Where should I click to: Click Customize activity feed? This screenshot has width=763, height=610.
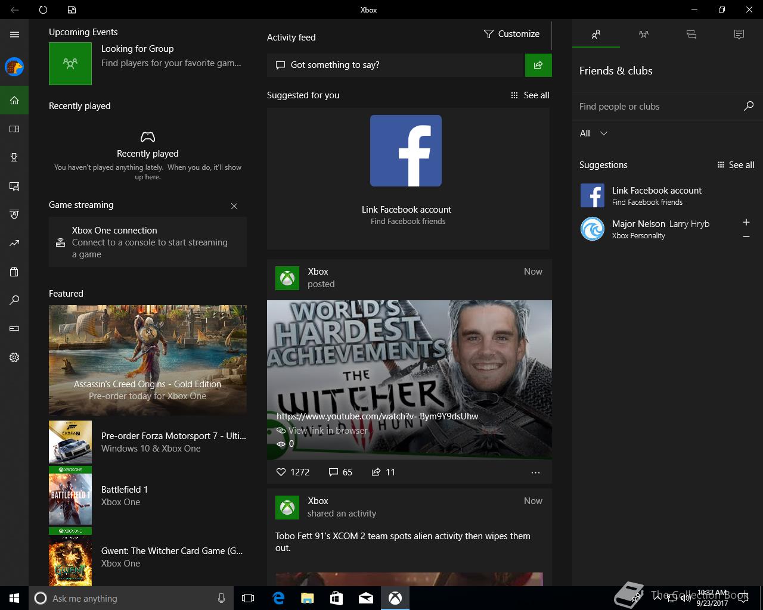click(511, 34)
